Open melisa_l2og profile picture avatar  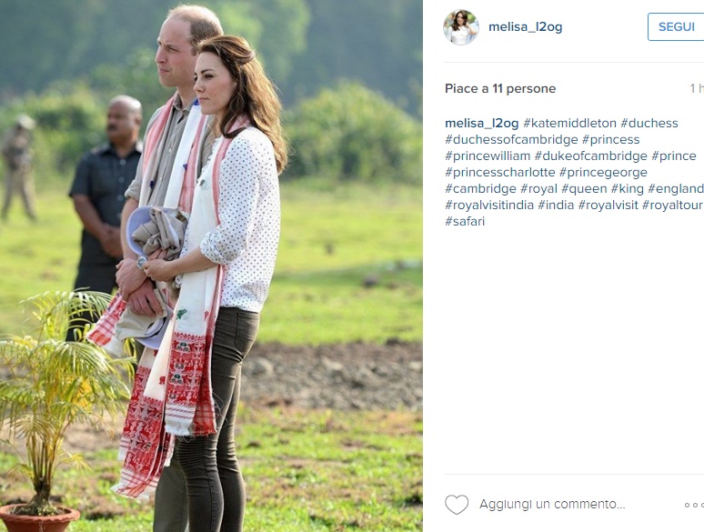point(461,27)
